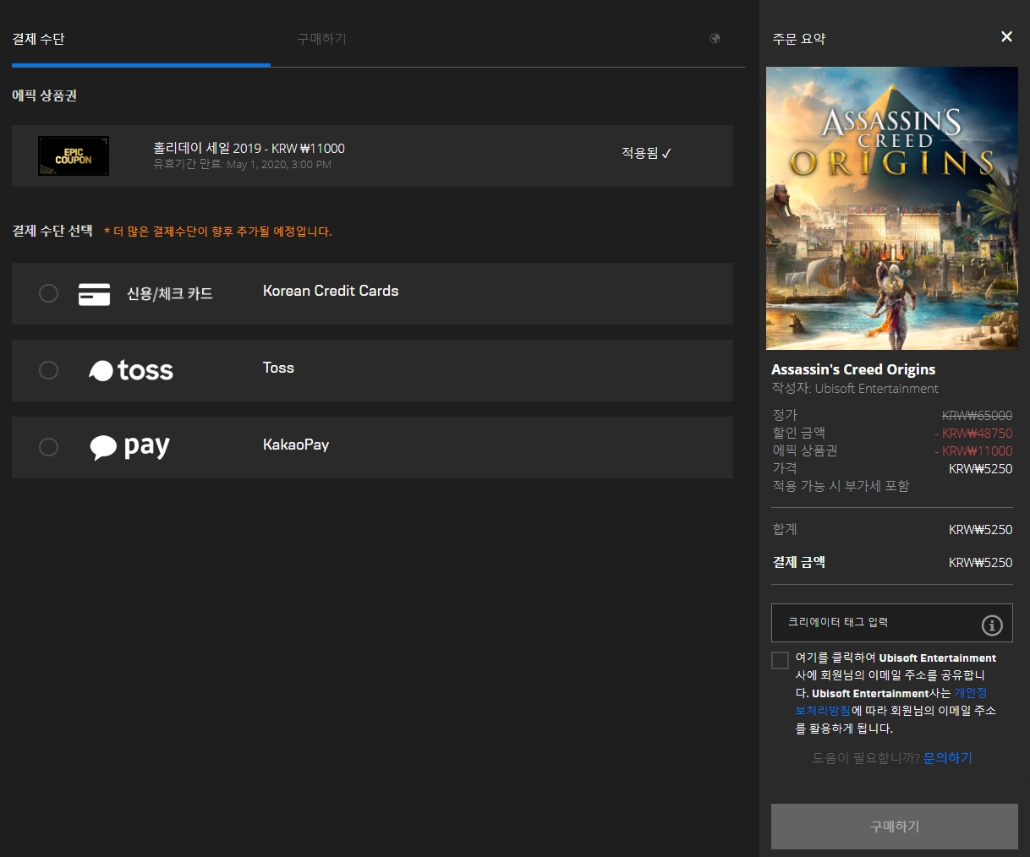Click the Kakao pay logo
Image resolution: width=1030 pixels, height=857 pixels.
[130, 447]
